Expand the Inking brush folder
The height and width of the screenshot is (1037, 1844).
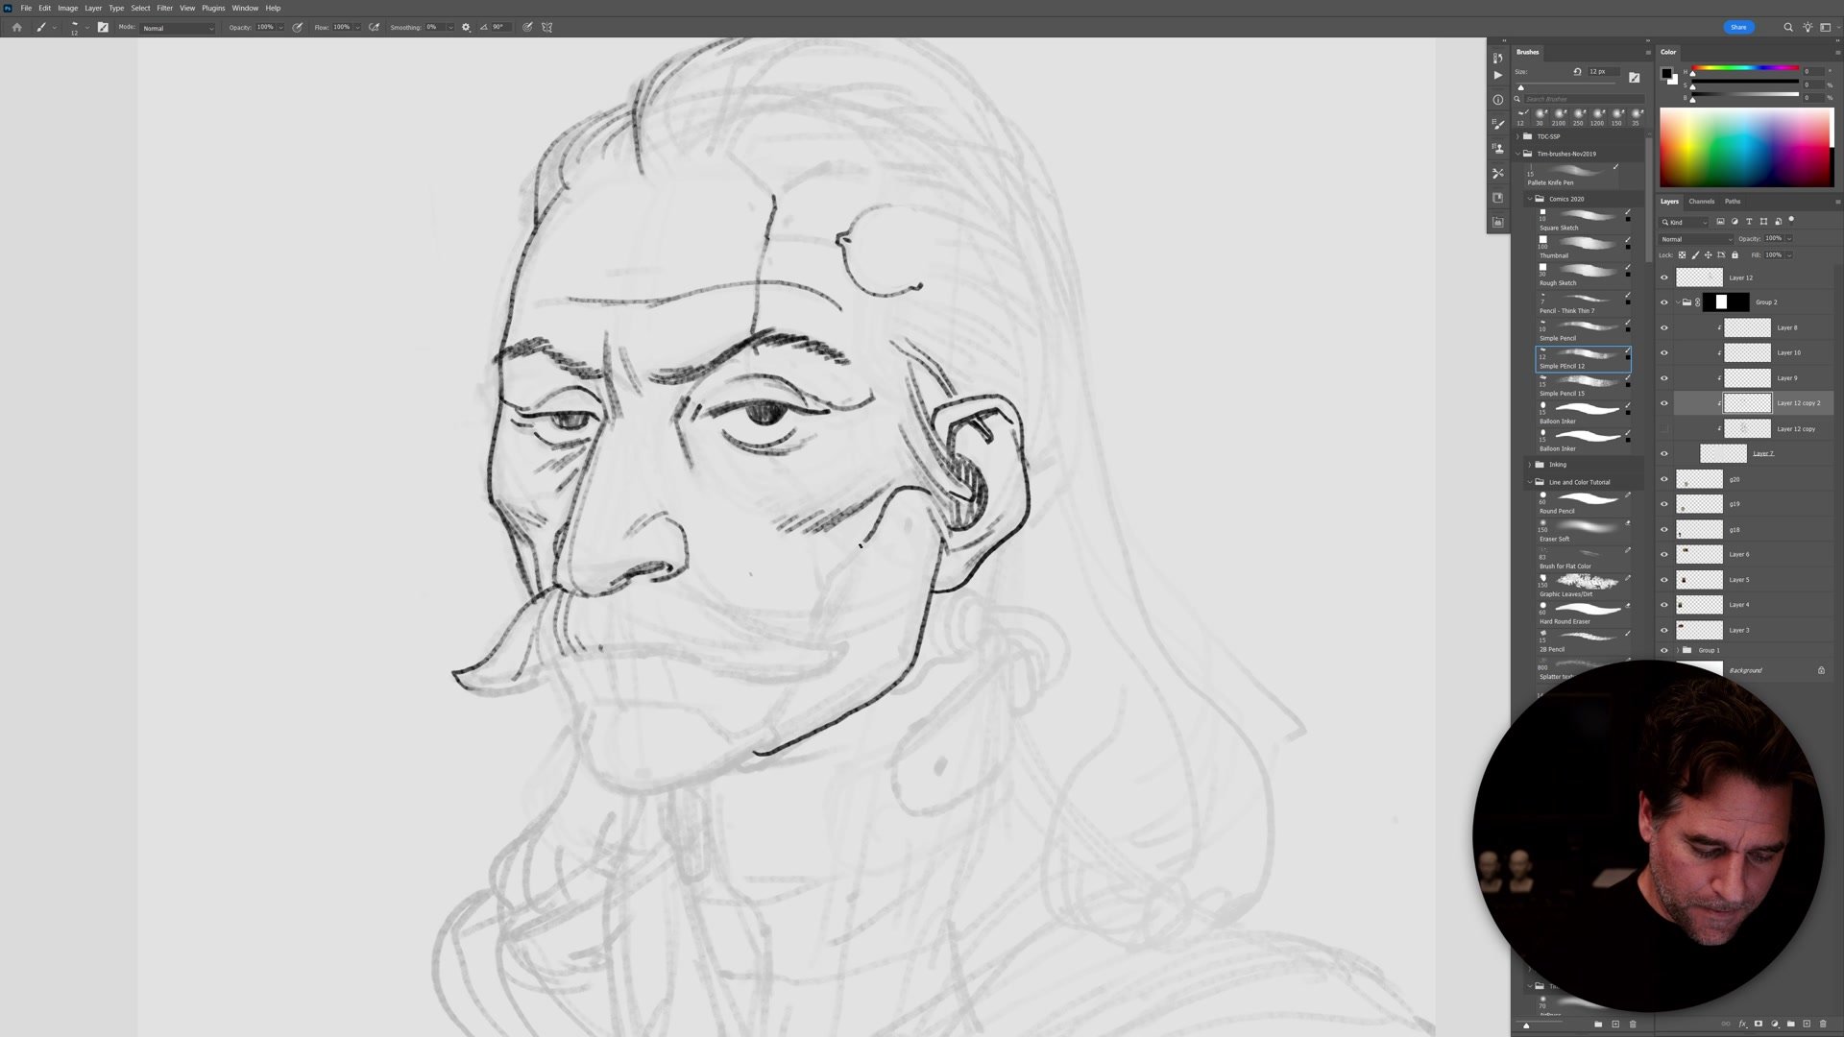[x=1530, y=465]
